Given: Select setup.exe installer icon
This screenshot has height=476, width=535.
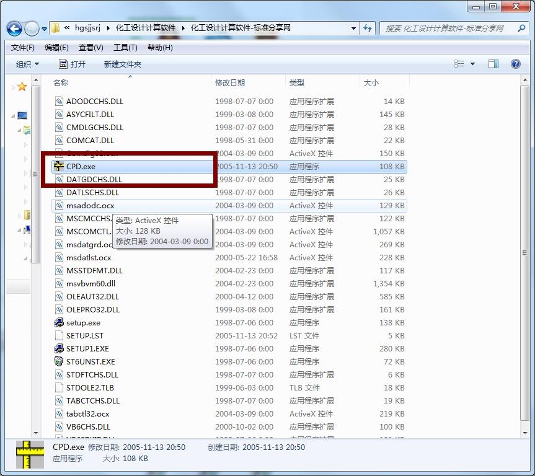Looking at the screenshot, I should [59, 322].
